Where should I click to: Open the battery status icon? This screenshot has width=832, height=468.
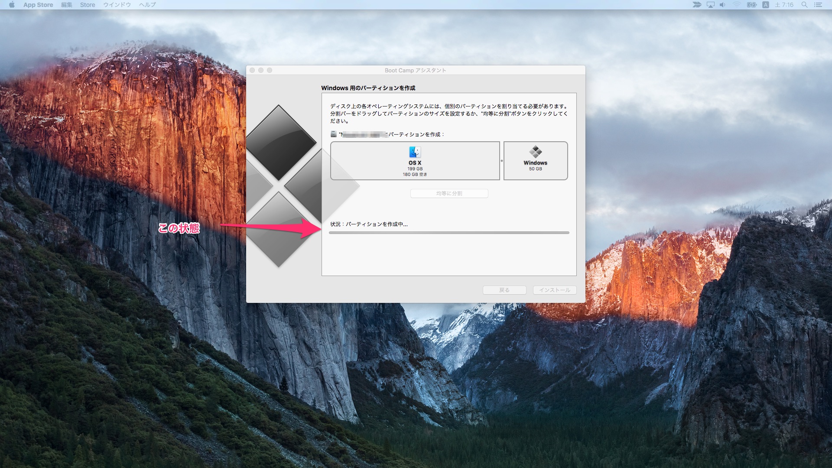tap(751, 5)
